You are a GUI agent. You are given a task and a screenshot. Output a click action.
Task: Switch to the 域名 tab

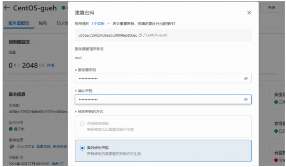pyautogui.click(x=43, y=23)
